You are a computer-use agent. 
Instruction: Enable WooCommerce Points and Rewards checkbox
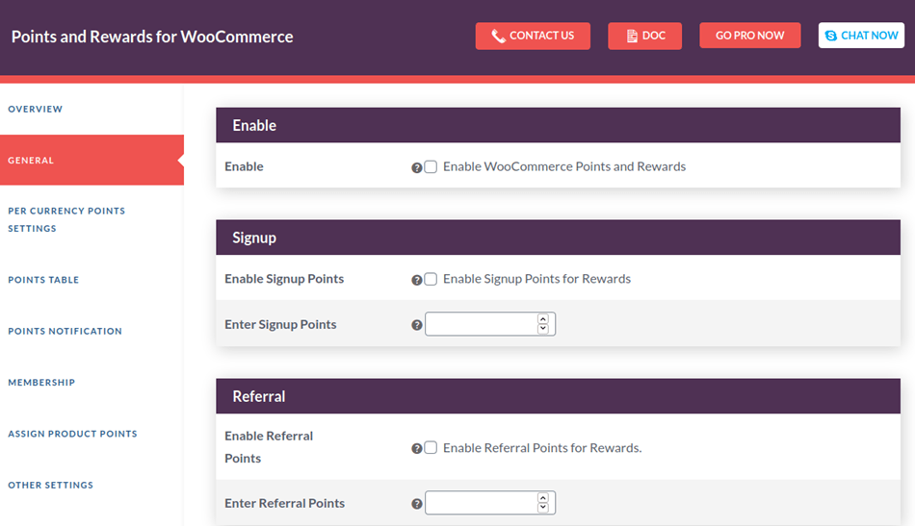(431, 167)
